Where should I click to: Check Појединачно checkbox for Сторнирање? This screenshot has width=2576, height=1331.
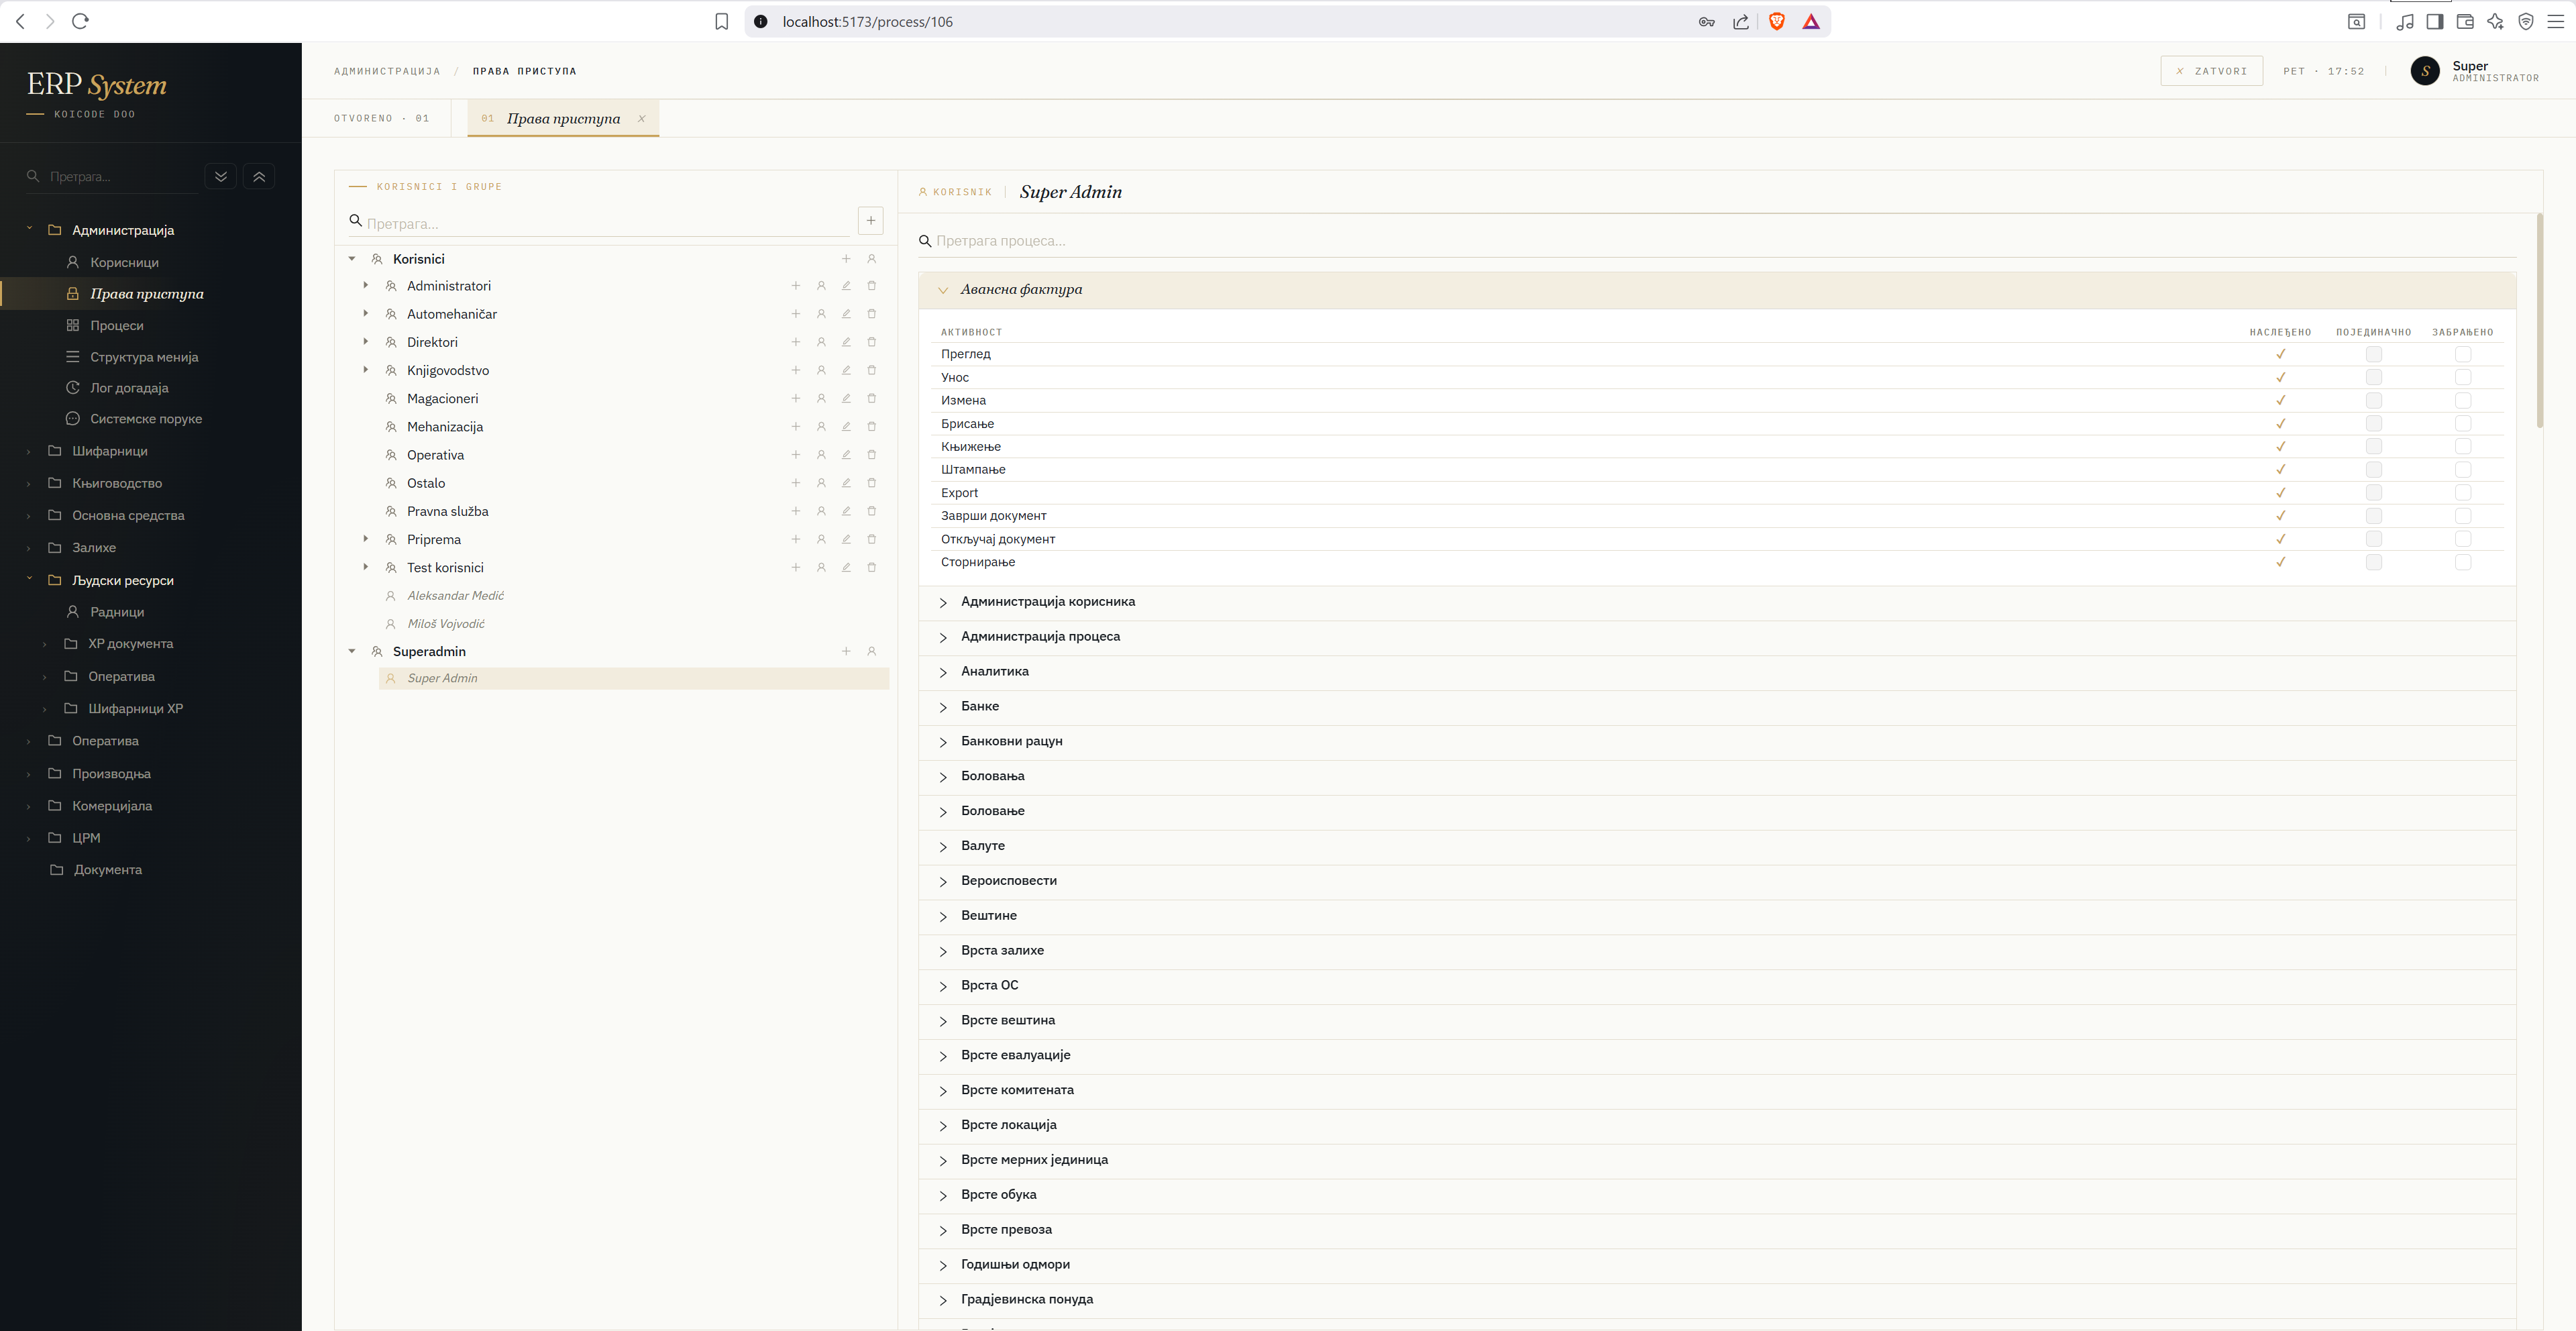(2374, 562)
